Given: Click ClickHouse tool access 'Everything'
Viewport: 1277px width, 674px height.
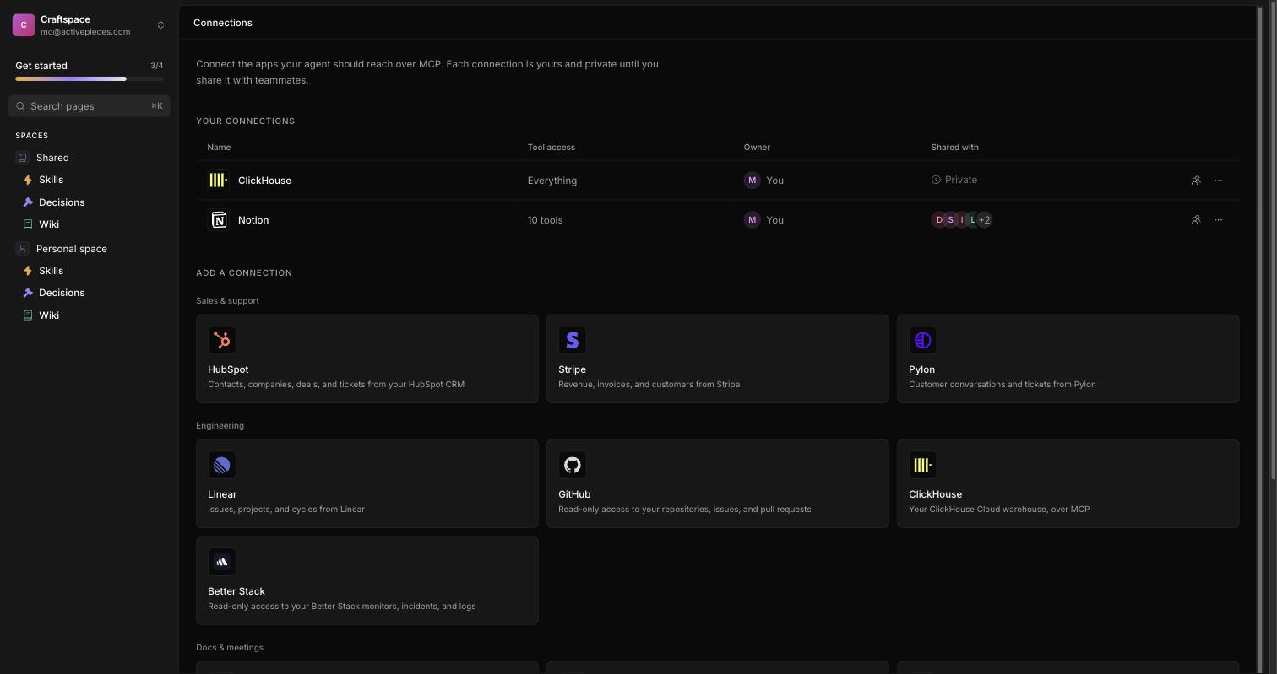Looking at the screenshot, I should (552, 181).
